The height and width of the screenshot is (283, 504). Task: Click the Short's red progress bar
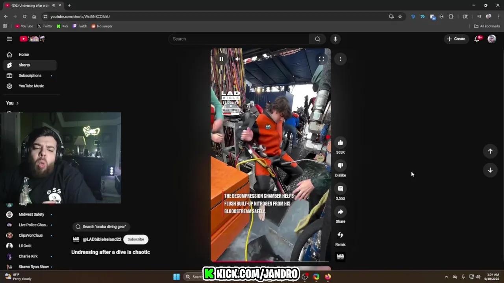click(271, 261)
